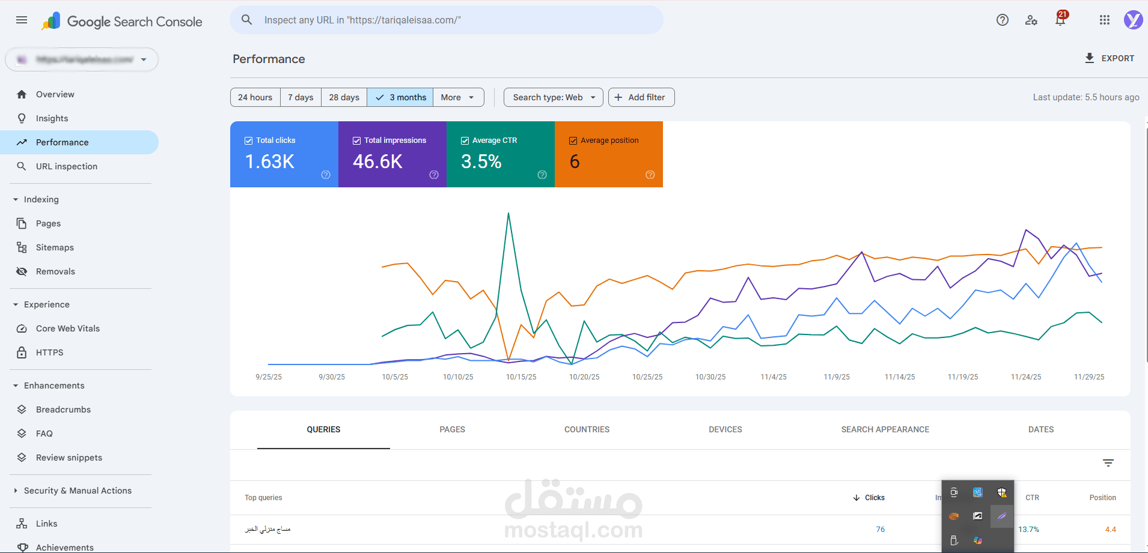
Task: Open the notifications bell
Action: 1060,20
